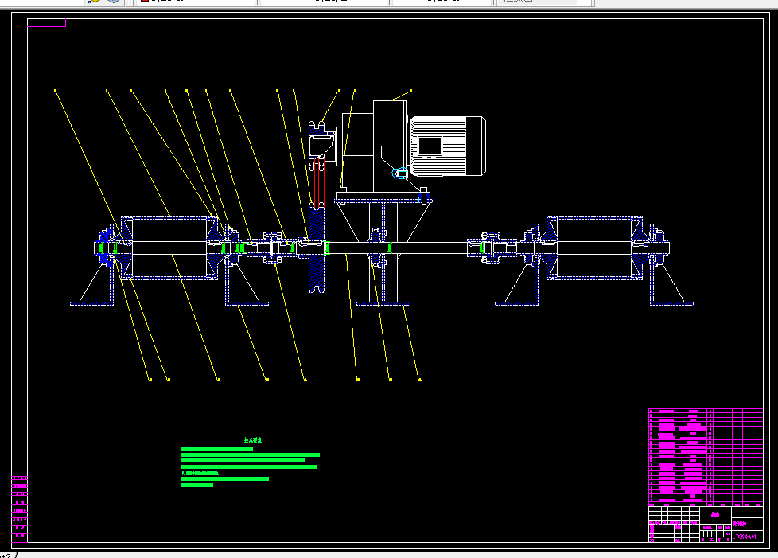
Task: Pick the leader line pointing to the motor
Action: (x=402, y=96)
